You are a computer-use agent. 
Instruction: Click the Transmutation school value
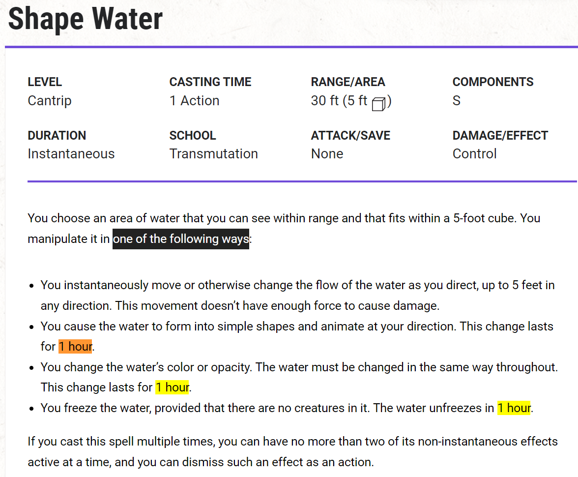214,154
